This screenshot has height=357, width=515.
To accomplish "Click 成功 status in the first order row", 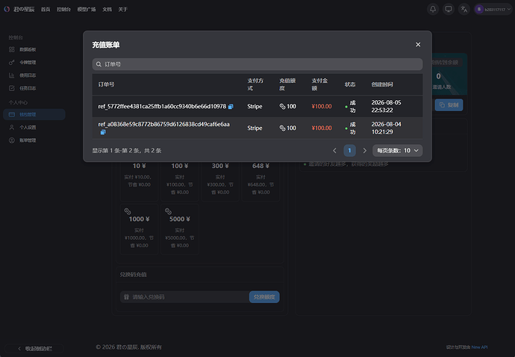I will click(x=351, y=107).
